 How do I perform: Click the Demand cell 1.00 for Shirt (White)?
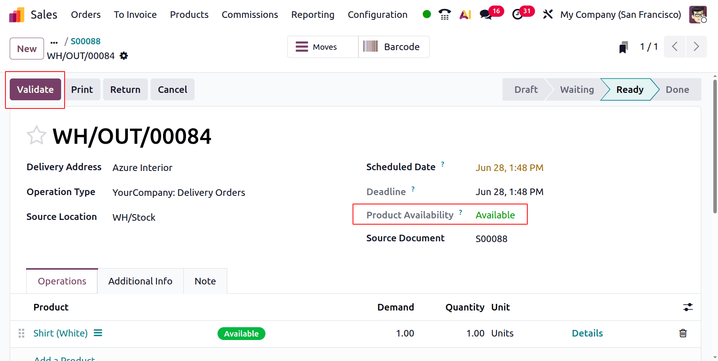pos(405,333)
